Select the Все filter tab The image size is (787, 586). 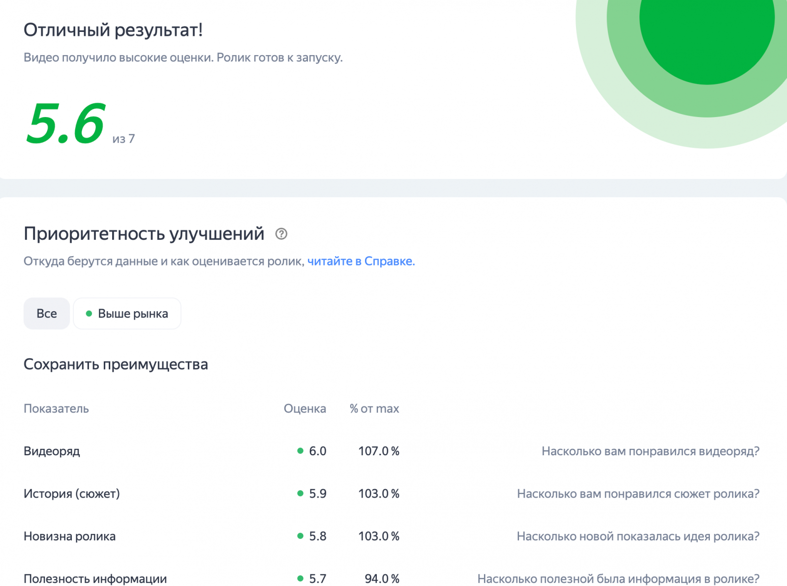[47, 314]
